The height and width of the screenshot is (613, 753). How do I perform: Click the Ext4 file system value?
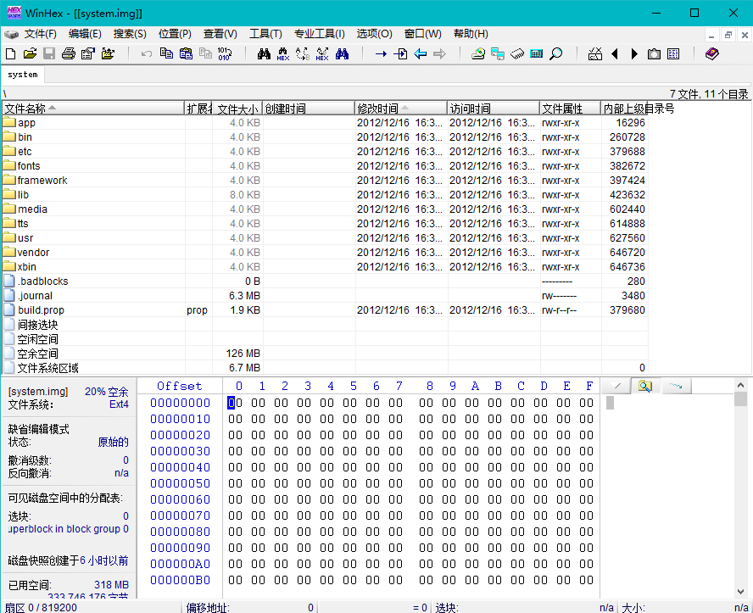[119, 404]
